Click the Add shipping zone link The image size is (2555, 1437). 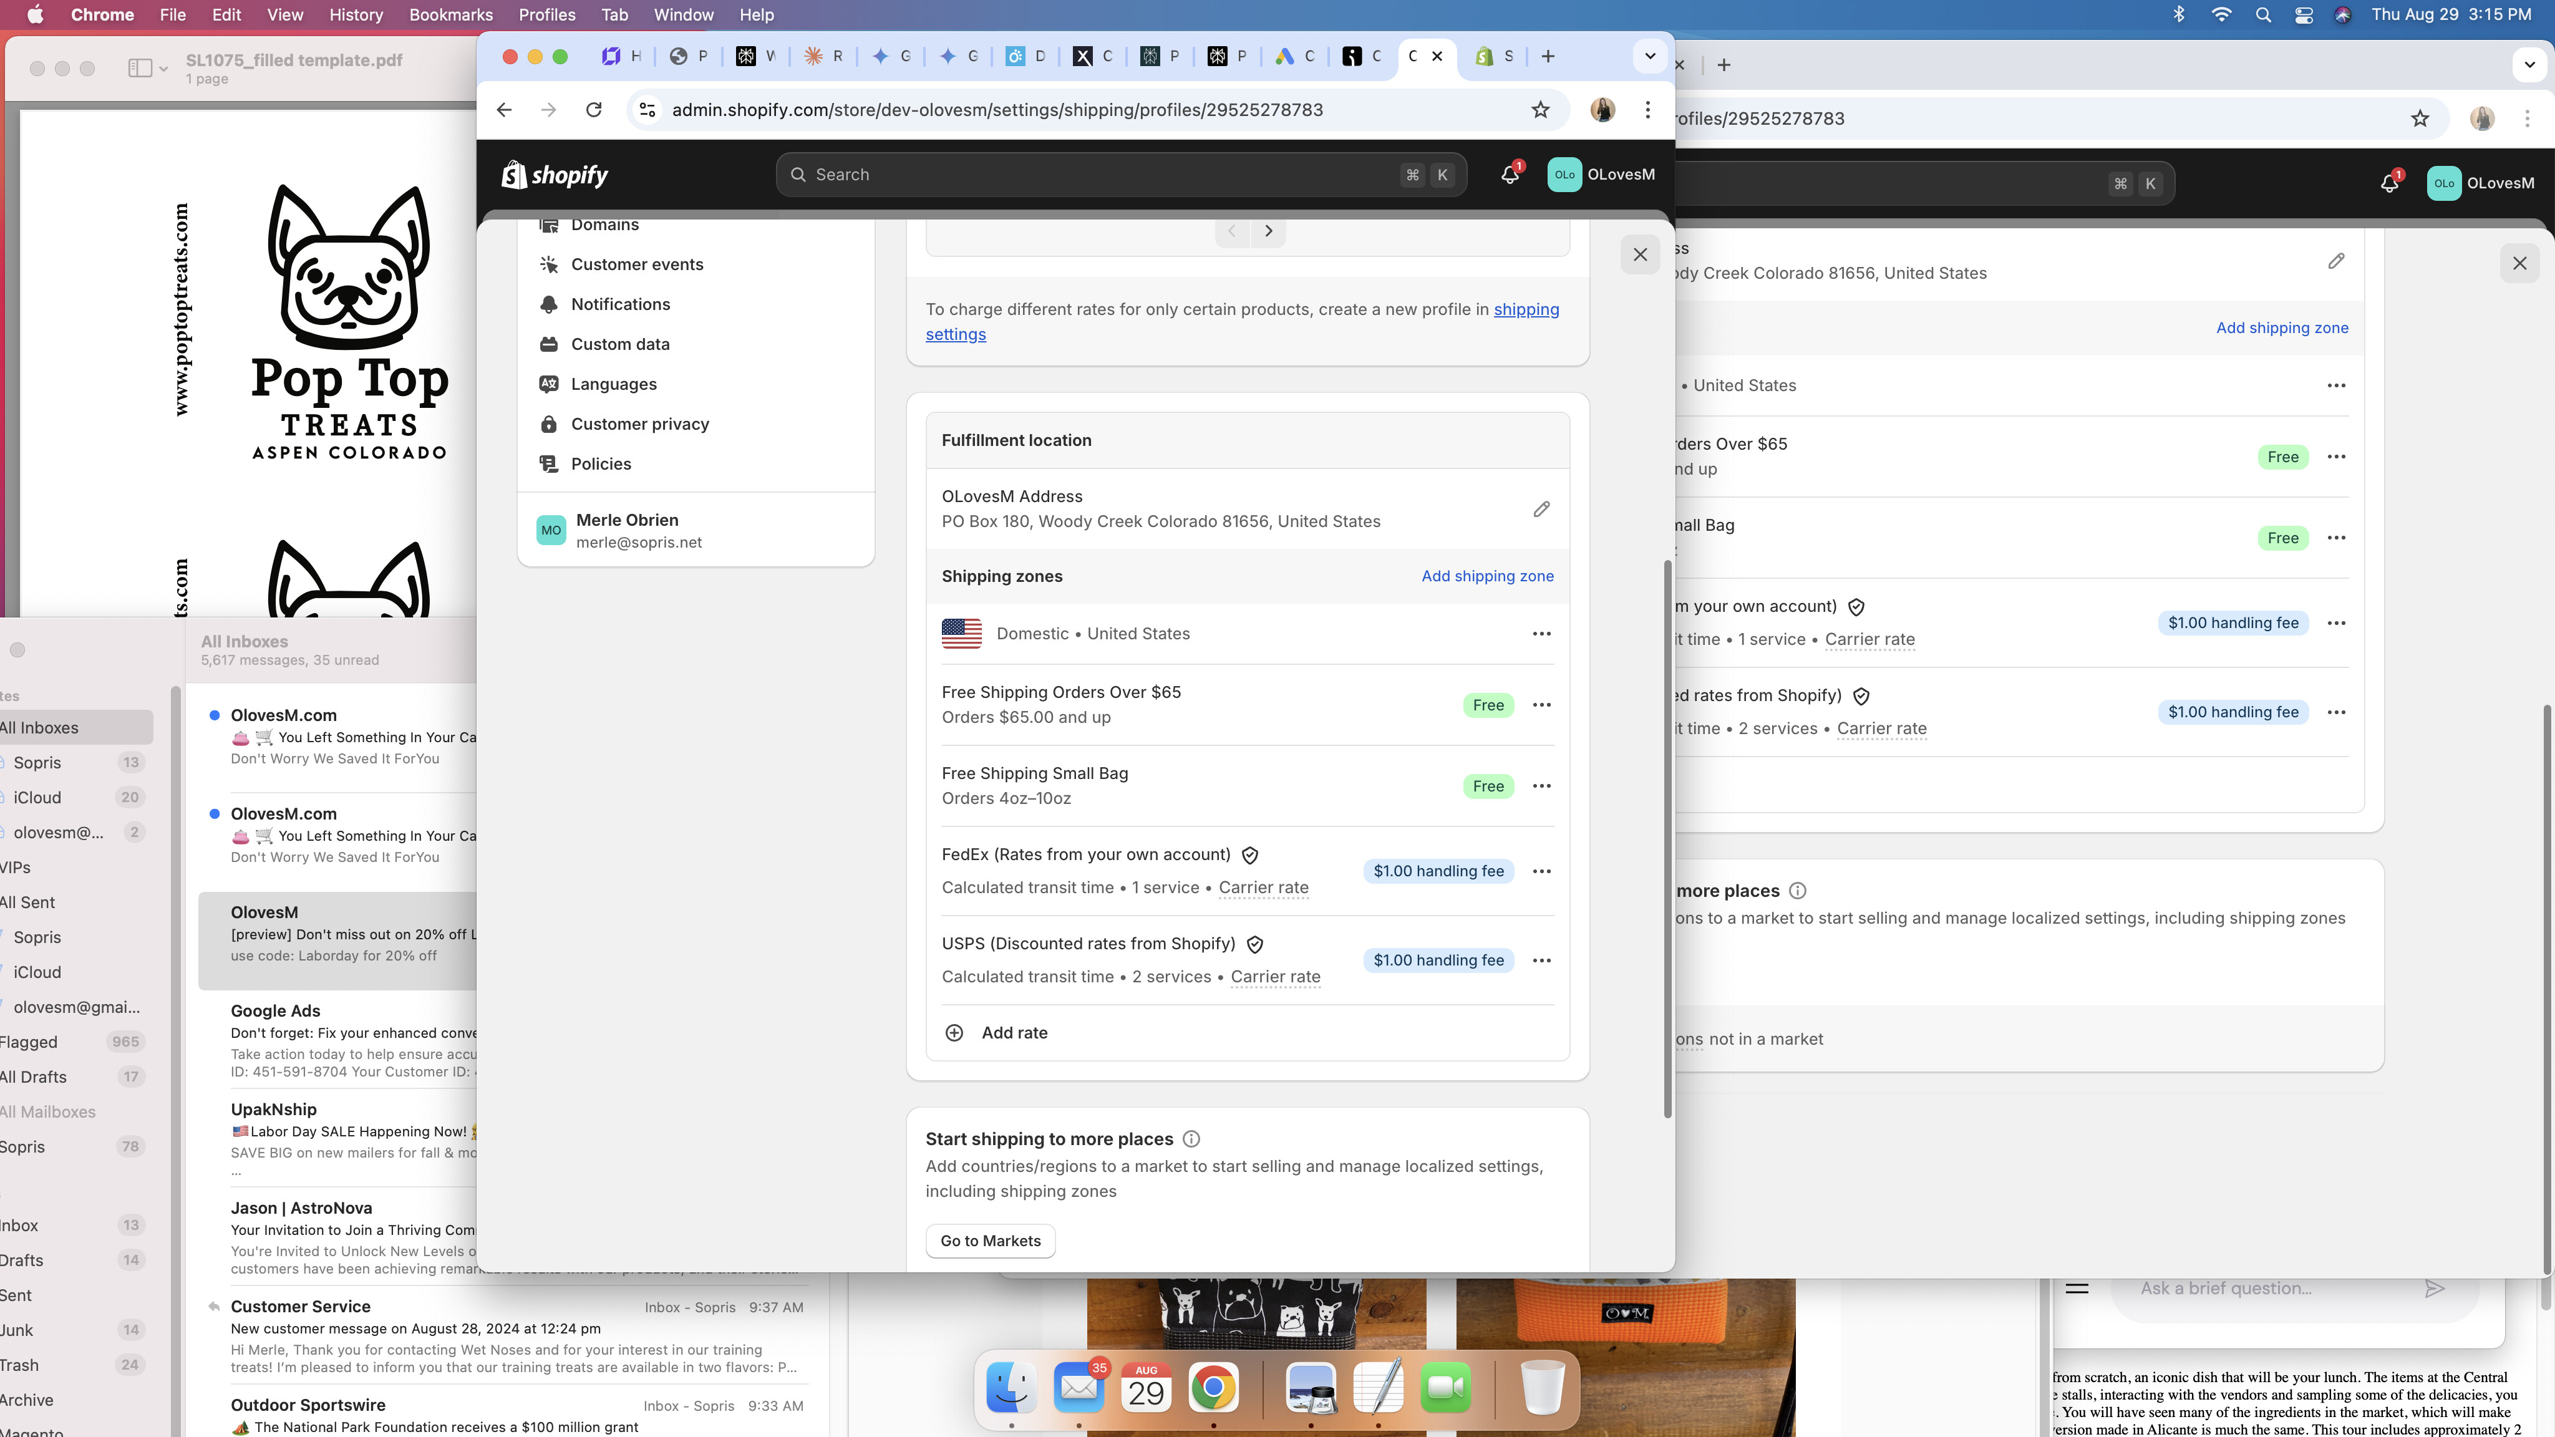pyautogui.click(x=1487, y=576)
